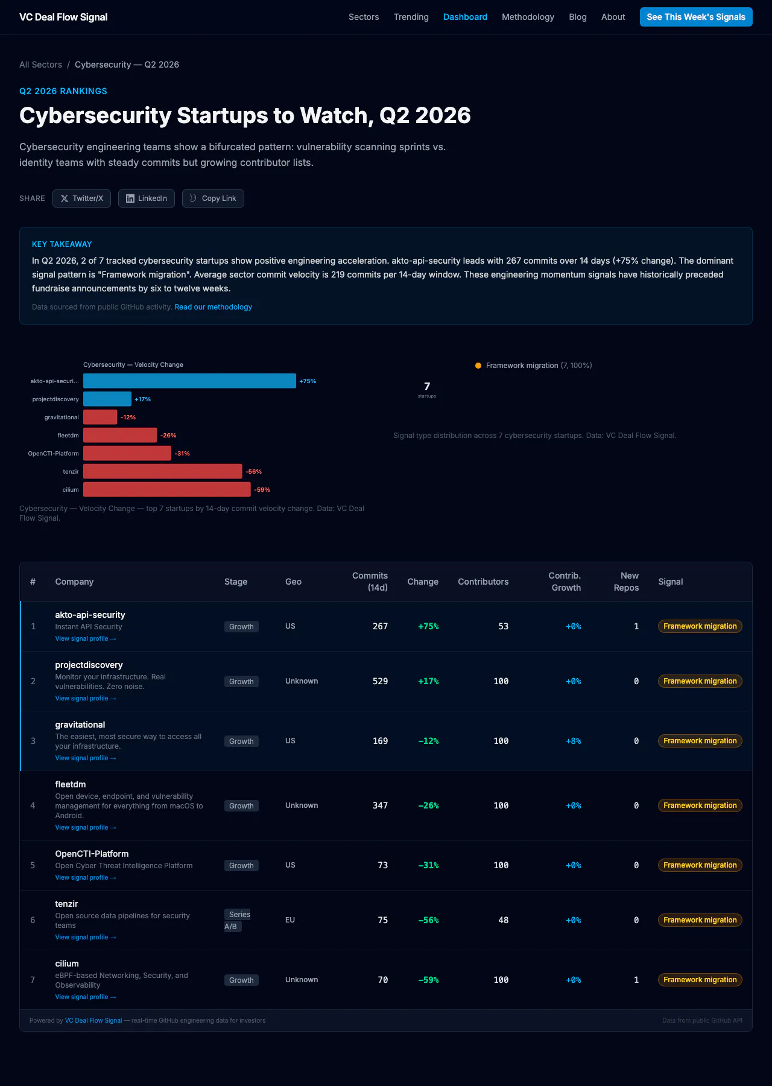The width and height of the screenshot is (772, 1086).
Task: Click the Contrib. Growth column header
Action: (565, 582)
